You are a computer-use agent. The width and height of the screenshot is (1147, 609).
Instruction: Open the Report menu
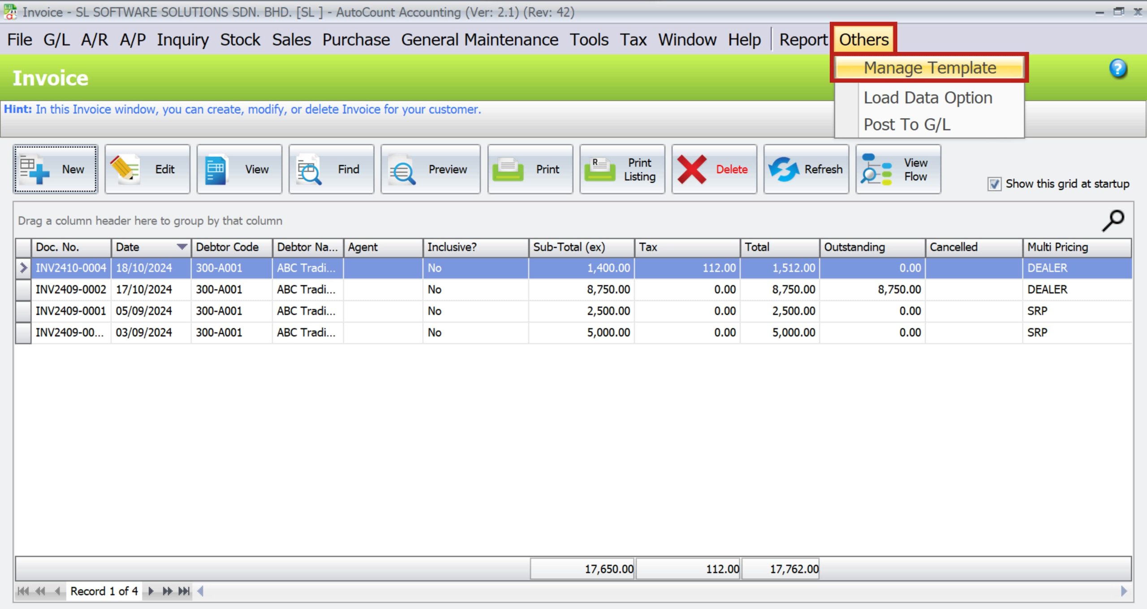pos(803,39)
